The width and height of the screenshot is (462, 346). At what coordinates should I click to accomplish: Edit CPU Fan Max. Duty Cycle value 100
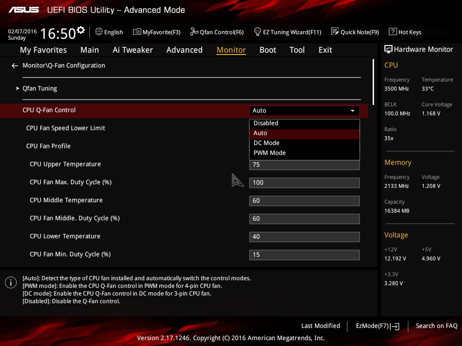(x=305, y=183)
